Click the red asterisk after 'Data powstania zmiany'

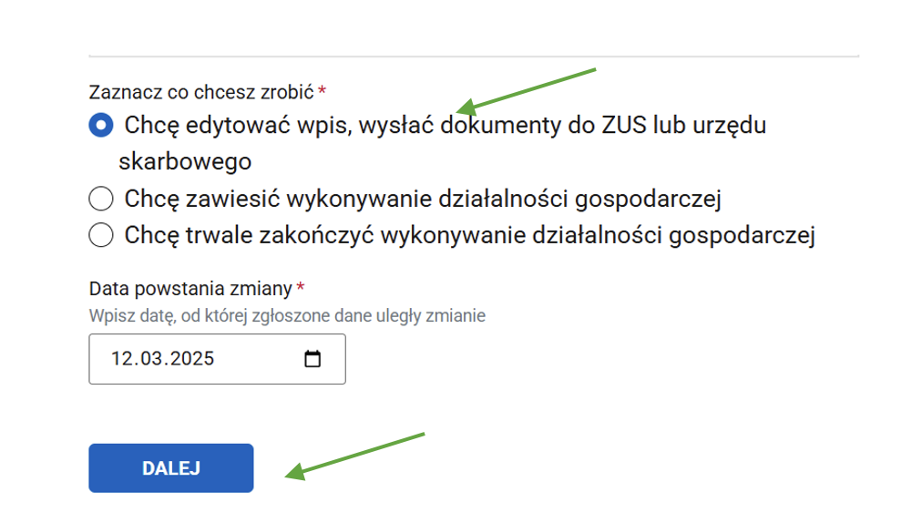click(x=301, y=288)
